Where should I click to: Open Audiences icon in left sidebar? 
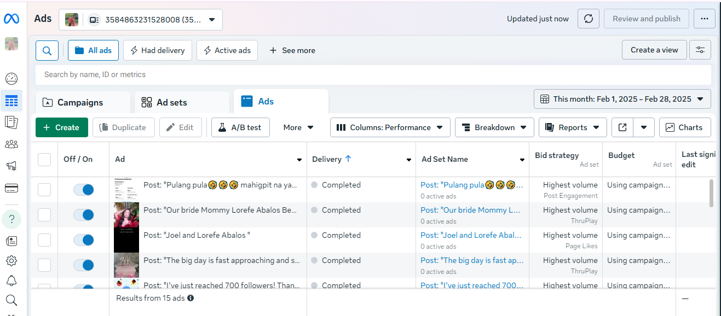11,144
